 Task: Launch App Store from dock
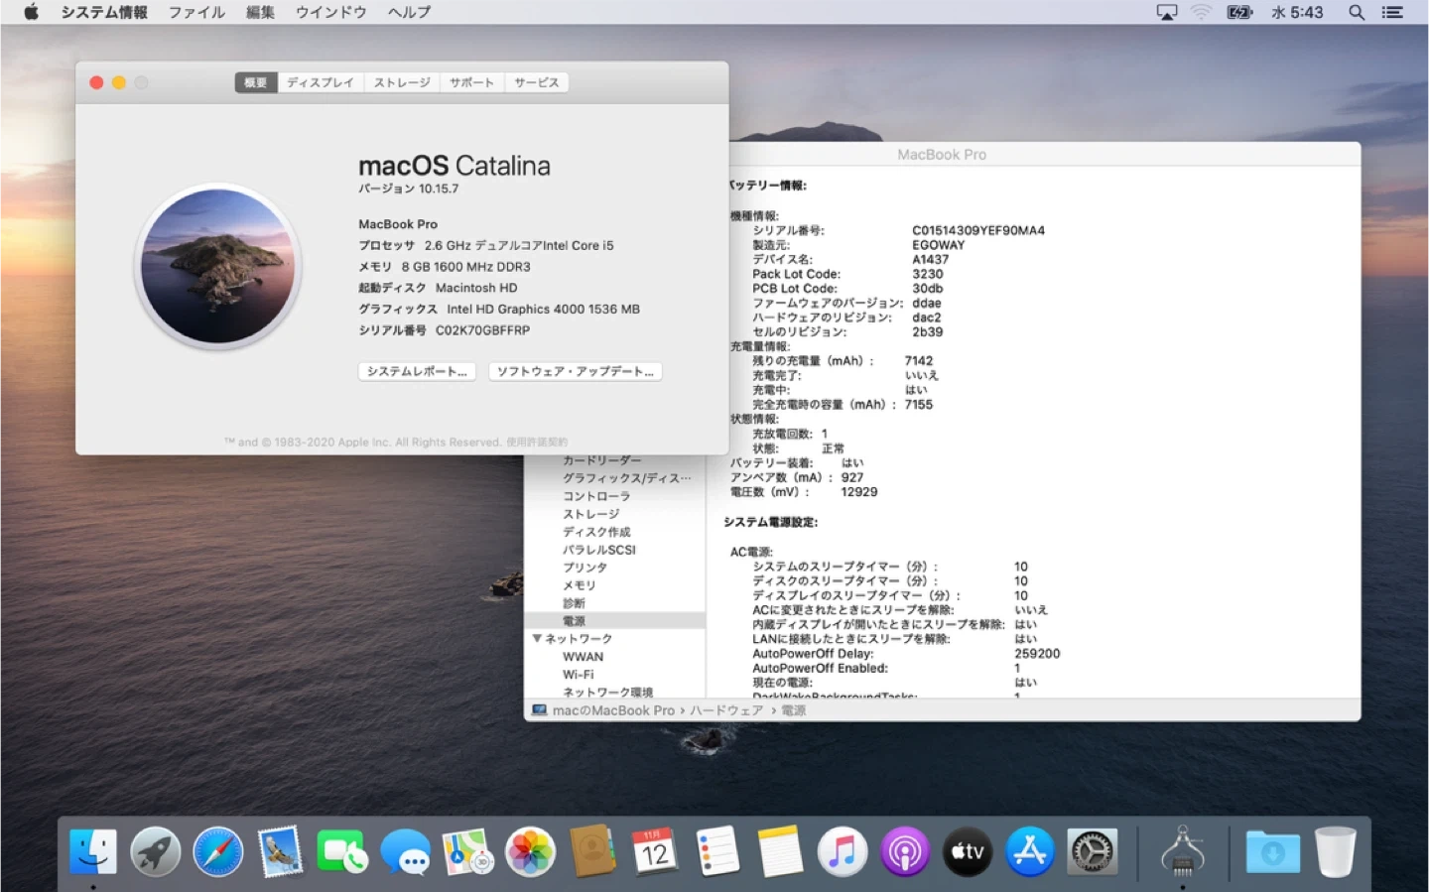point(1030,852)
